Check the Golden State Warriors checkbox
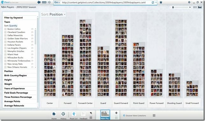Screen dimensions: 205x121 tap(5, 38)
